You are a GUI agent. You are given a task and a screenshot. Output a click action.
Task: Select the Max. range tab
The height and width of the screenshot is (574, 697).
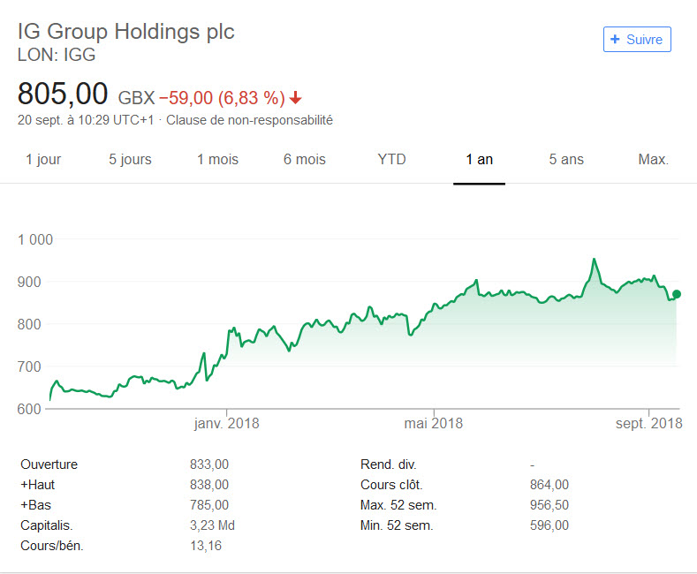click(653, 160)
